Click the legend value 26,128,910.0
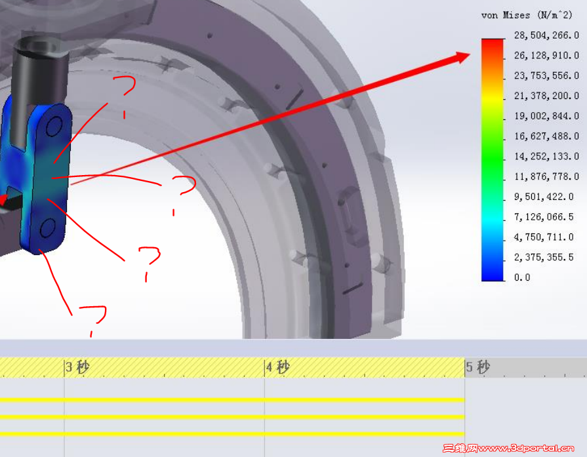This screenshot has height=457, width=587. pos(546,55)
